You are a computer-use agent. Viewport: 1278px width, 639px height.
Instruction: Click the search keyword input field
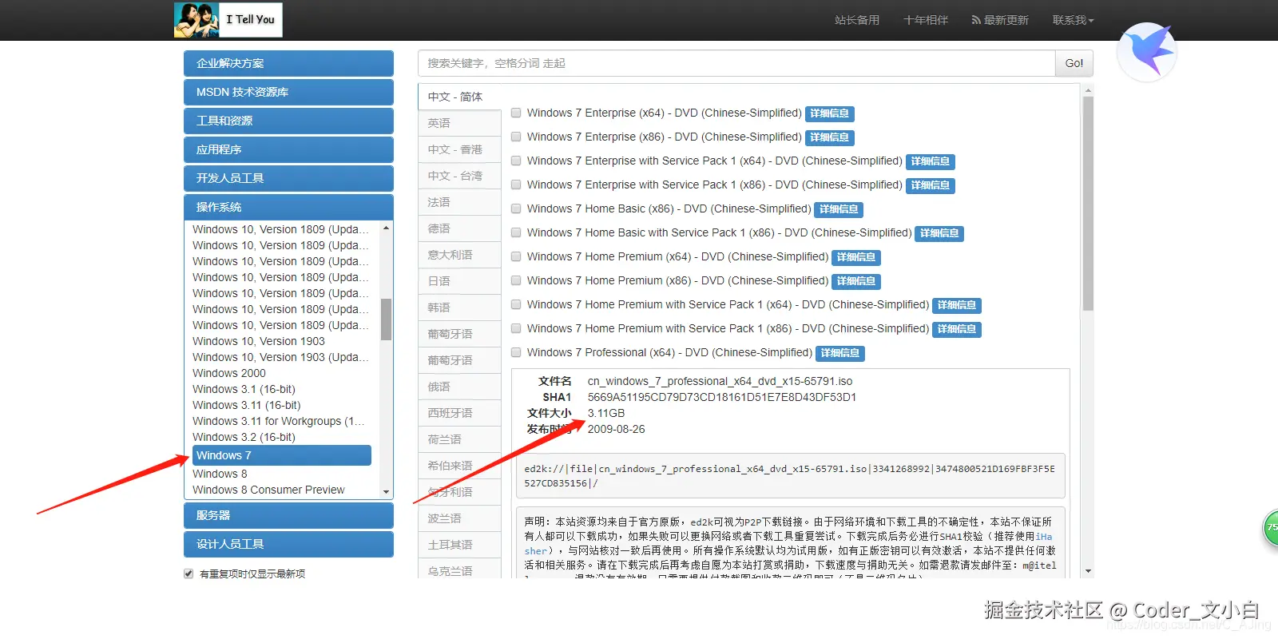pos(736,63)
